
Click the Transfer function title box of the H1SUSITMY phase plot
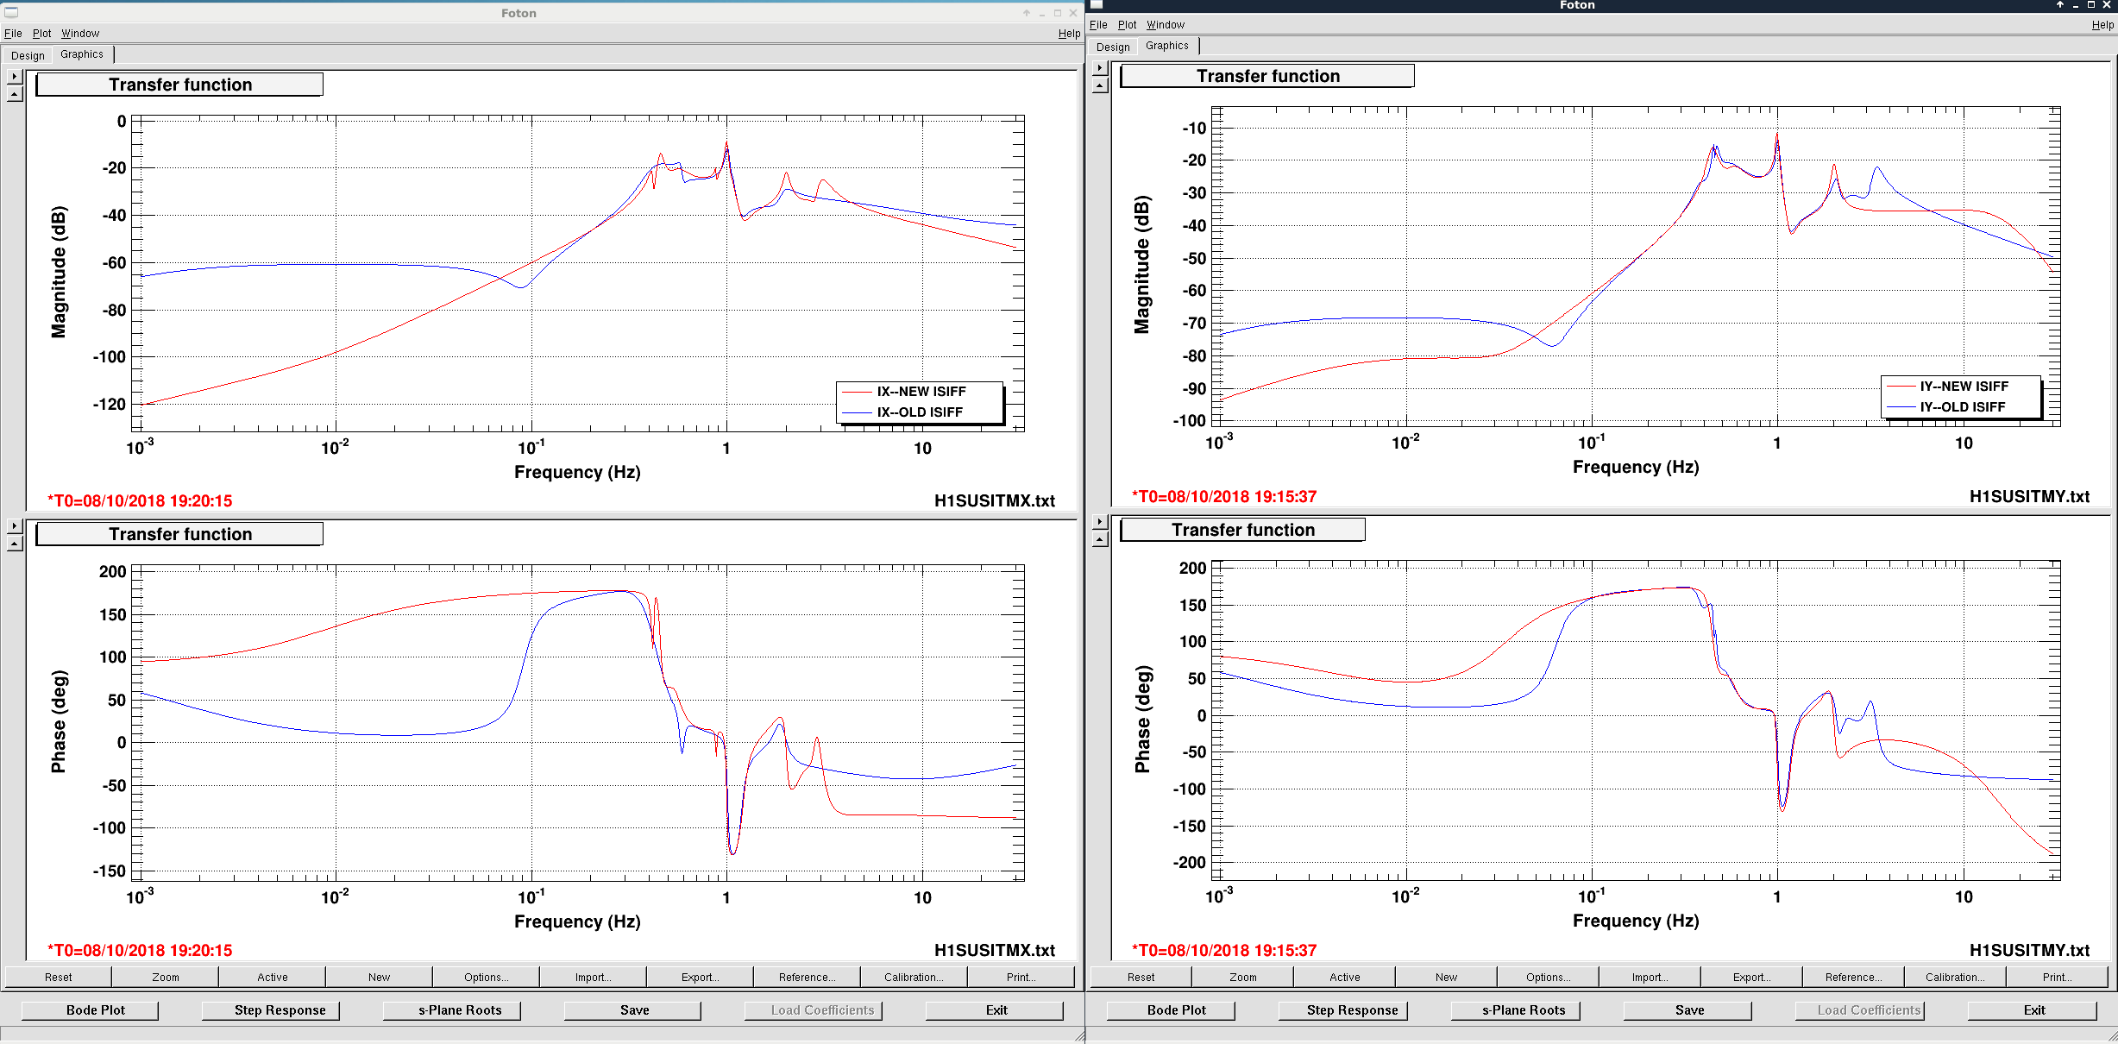coord(1242,530)
